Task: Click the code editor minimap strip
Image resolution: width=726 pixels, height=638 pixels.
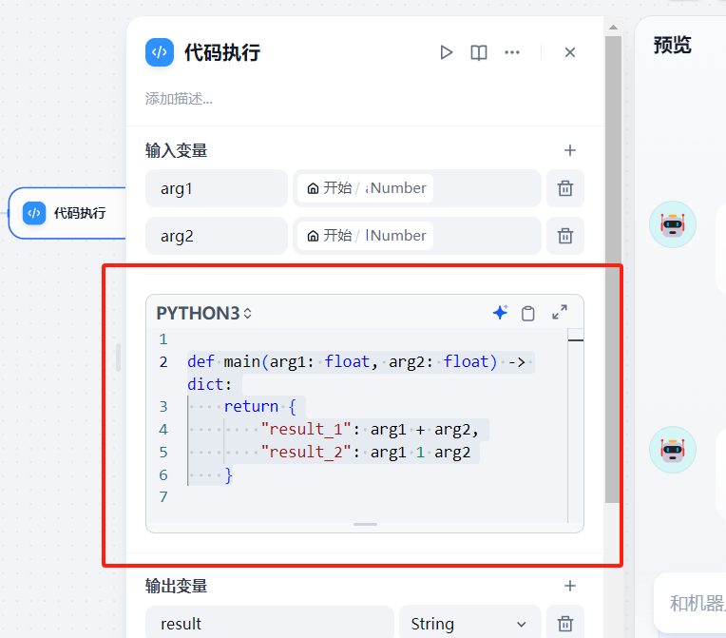Action: tap(576, 425)
